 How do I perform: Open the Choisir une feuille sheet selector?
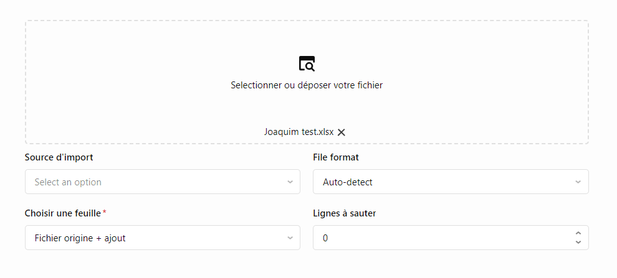click(156, 238)
